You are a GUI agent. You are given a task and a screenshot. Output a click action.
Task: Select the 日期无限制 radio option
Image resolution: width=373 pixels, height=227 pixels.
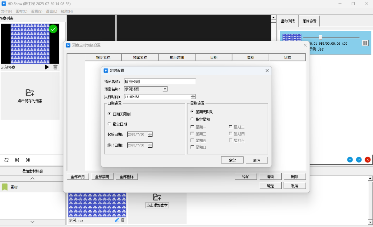coord(109,114)
